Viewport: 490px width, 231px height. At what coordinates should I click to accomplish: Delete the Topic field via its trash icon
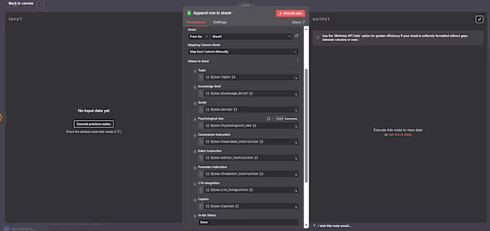[195, 72]
